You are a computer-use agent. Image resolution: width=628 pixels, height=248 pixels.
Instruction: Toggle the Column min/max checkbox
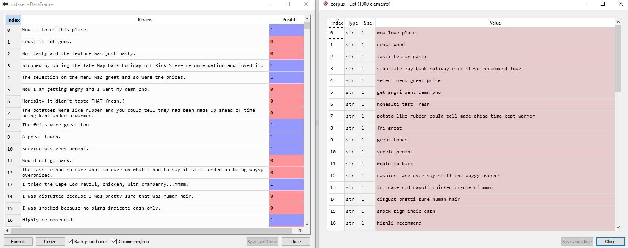pyautogui.click(x=114, y=242)
